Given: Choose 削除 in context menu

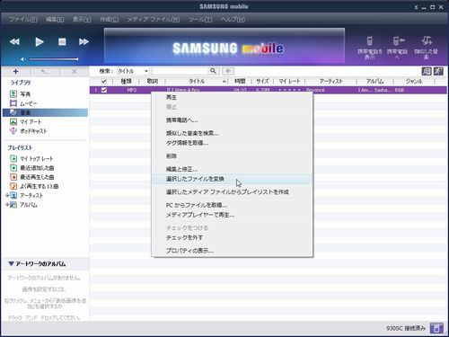Looking at the screenshot, I should [x=232, y=155].
